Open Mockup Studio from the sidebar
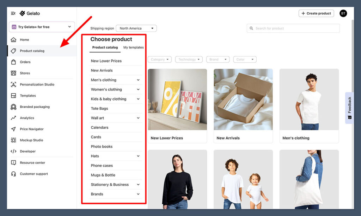The image size is (361, 216). point(31,140)
